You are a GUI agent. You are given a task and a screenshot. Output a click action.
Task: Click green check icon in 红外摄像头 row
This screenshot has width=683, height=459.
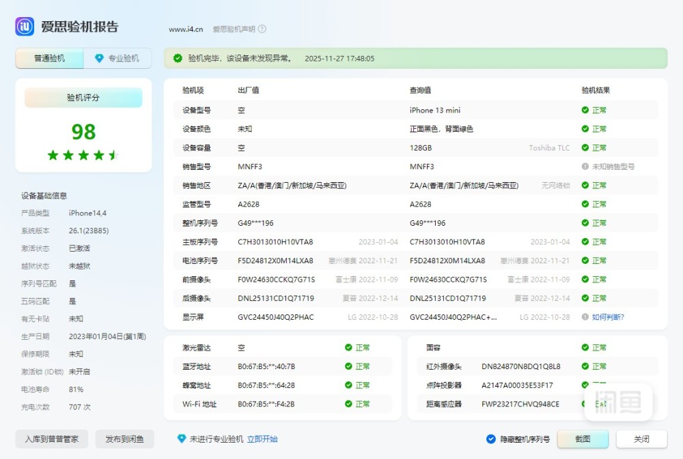[x=585, y=366]
